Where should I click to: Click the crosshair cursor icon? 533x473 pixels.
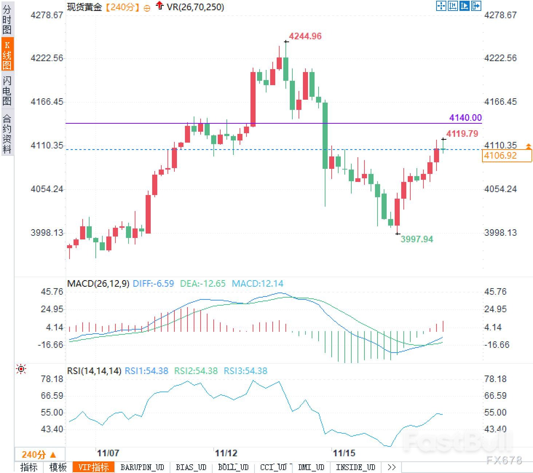(441, 6)
